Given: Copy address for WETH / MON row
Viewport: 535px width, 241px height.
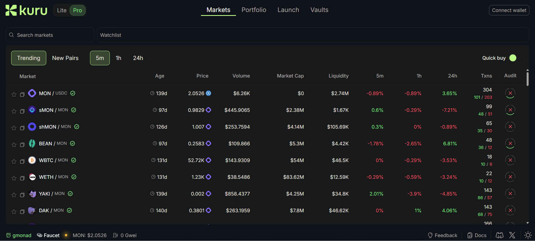Looking at the screenshot, I should tap(22, 178).
